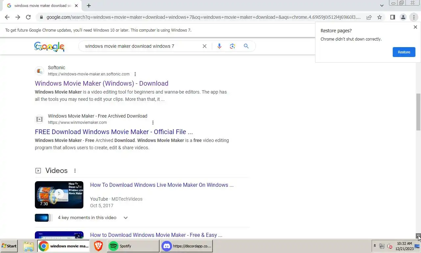Viewport: 421px width, 253px height.
Task: Open winmoviemaker.com result options menu
Action: tap(153, 123)
